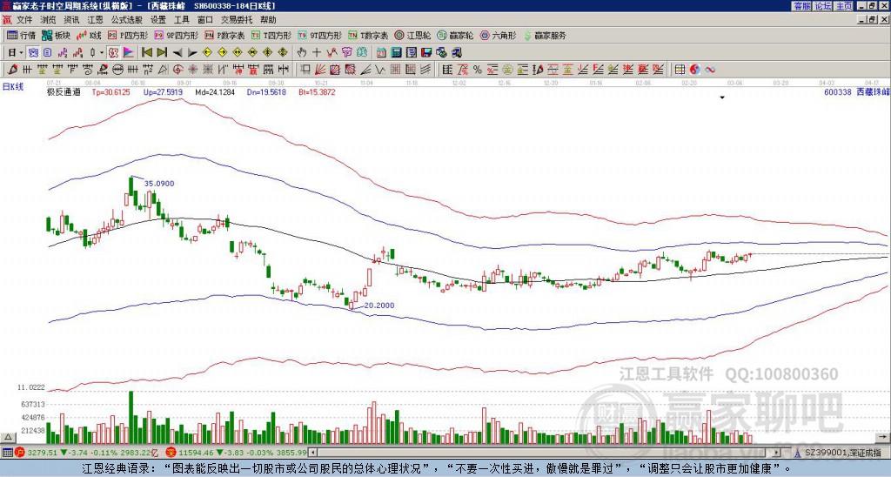Click the 600338 西藏珠峰 stock label
891x477 pixels.
coord(856,92)
